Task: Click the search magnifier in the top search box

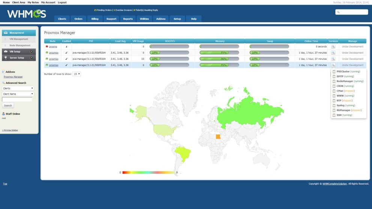Action: tap(338, 12)
